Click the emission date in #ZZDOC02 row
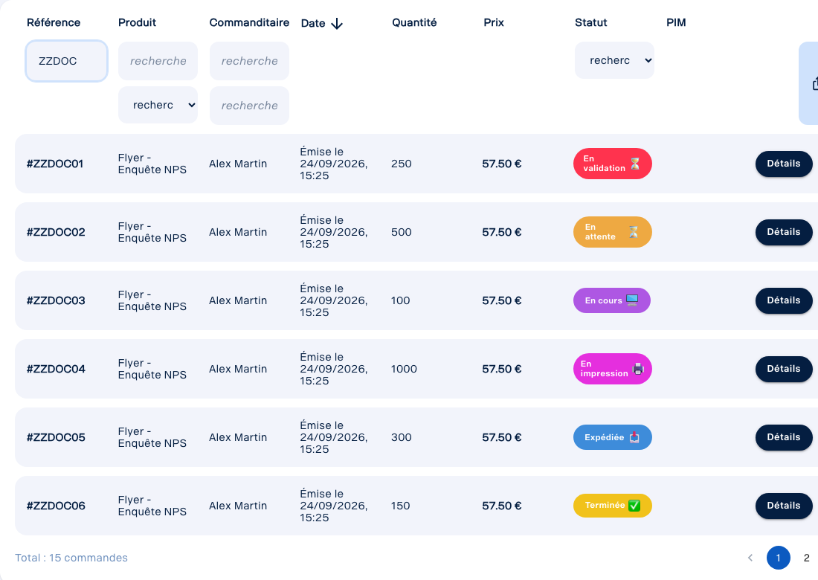Screen dimensions: 818x580 coord(334,232)
